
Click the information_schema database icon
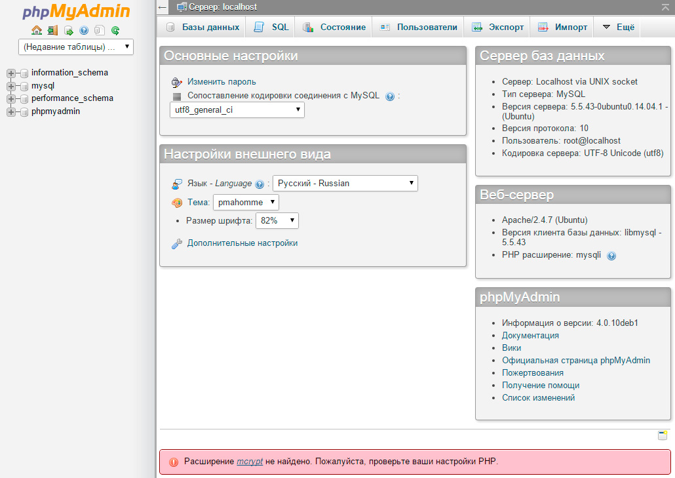point(24,73)
